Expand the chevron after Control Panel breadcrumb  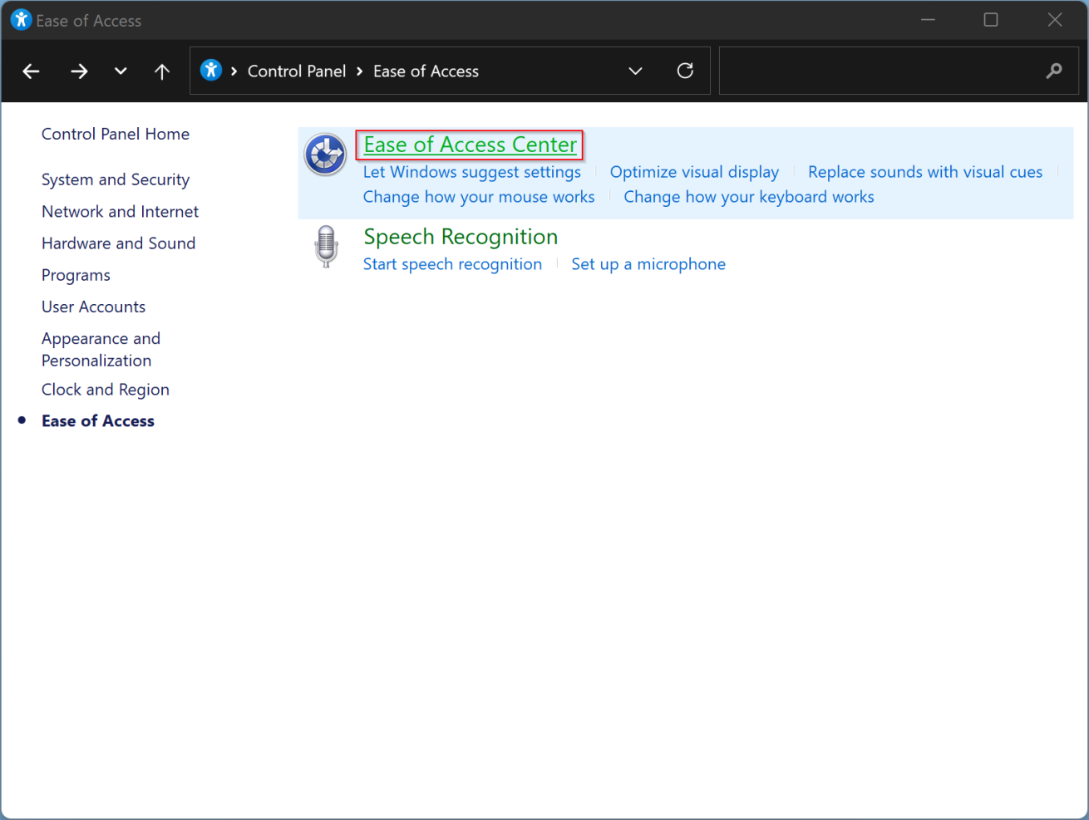pyautogui.click(x=360, y=71)
